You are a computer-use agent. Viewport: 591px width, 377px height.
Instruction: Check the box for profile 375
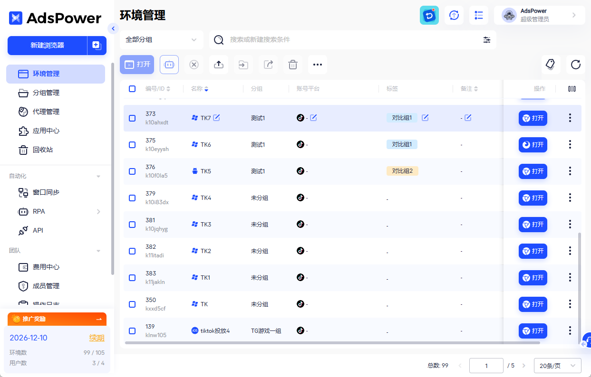[x=132, y=144]
